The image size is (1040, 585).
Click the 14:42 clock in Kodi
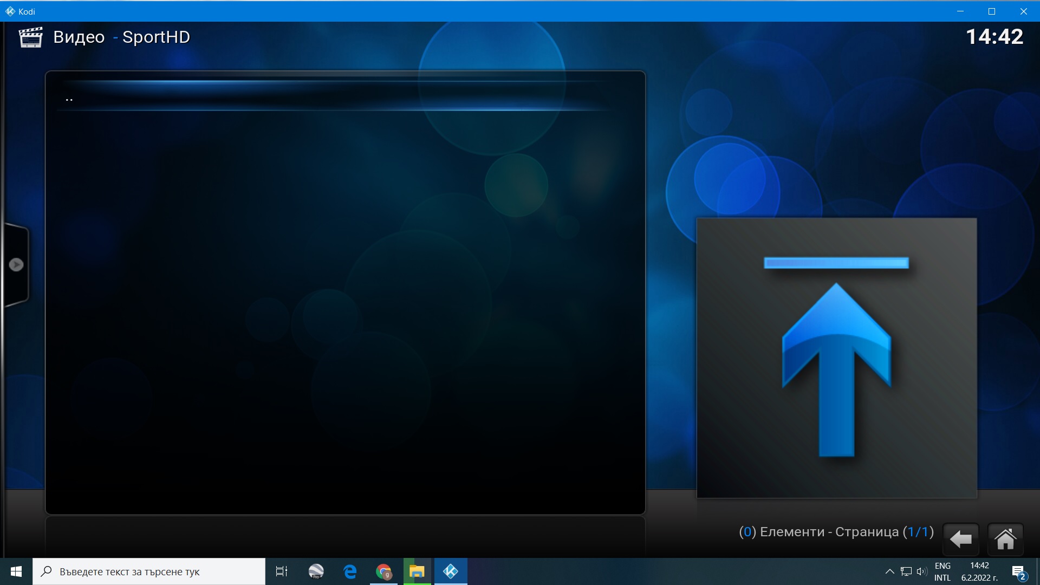point(994,37)
